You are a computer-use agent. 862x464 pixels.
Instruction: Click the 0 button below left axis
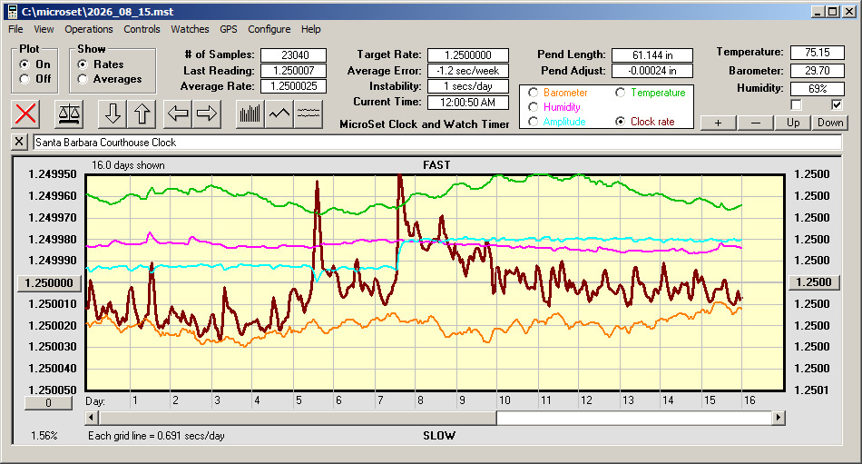48,403
